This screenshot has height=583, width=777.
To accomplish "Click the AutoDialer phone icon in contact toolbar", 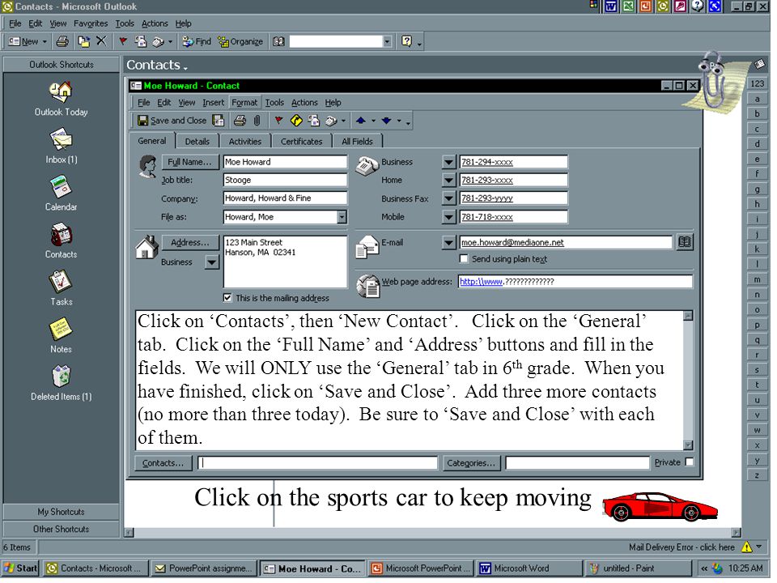I will [332, 121].
